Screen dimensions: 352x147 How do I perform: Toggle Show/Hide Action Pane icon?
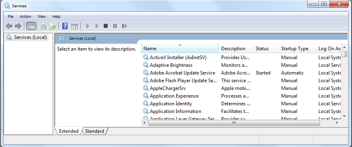[75, 26]
